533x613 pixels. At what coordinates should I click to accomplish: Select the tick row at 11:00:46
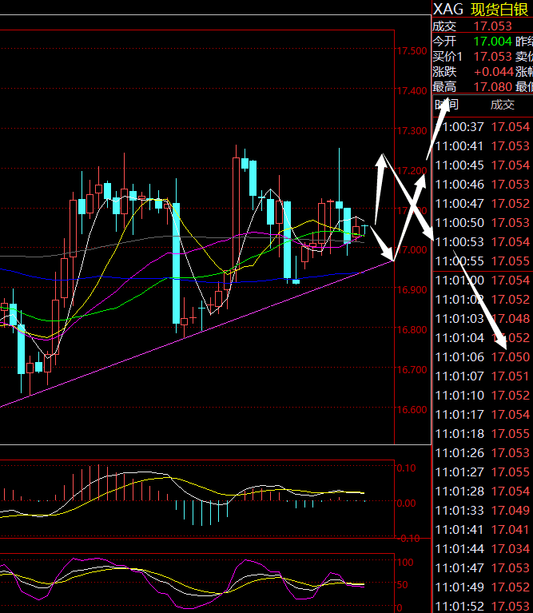point(483,184)
